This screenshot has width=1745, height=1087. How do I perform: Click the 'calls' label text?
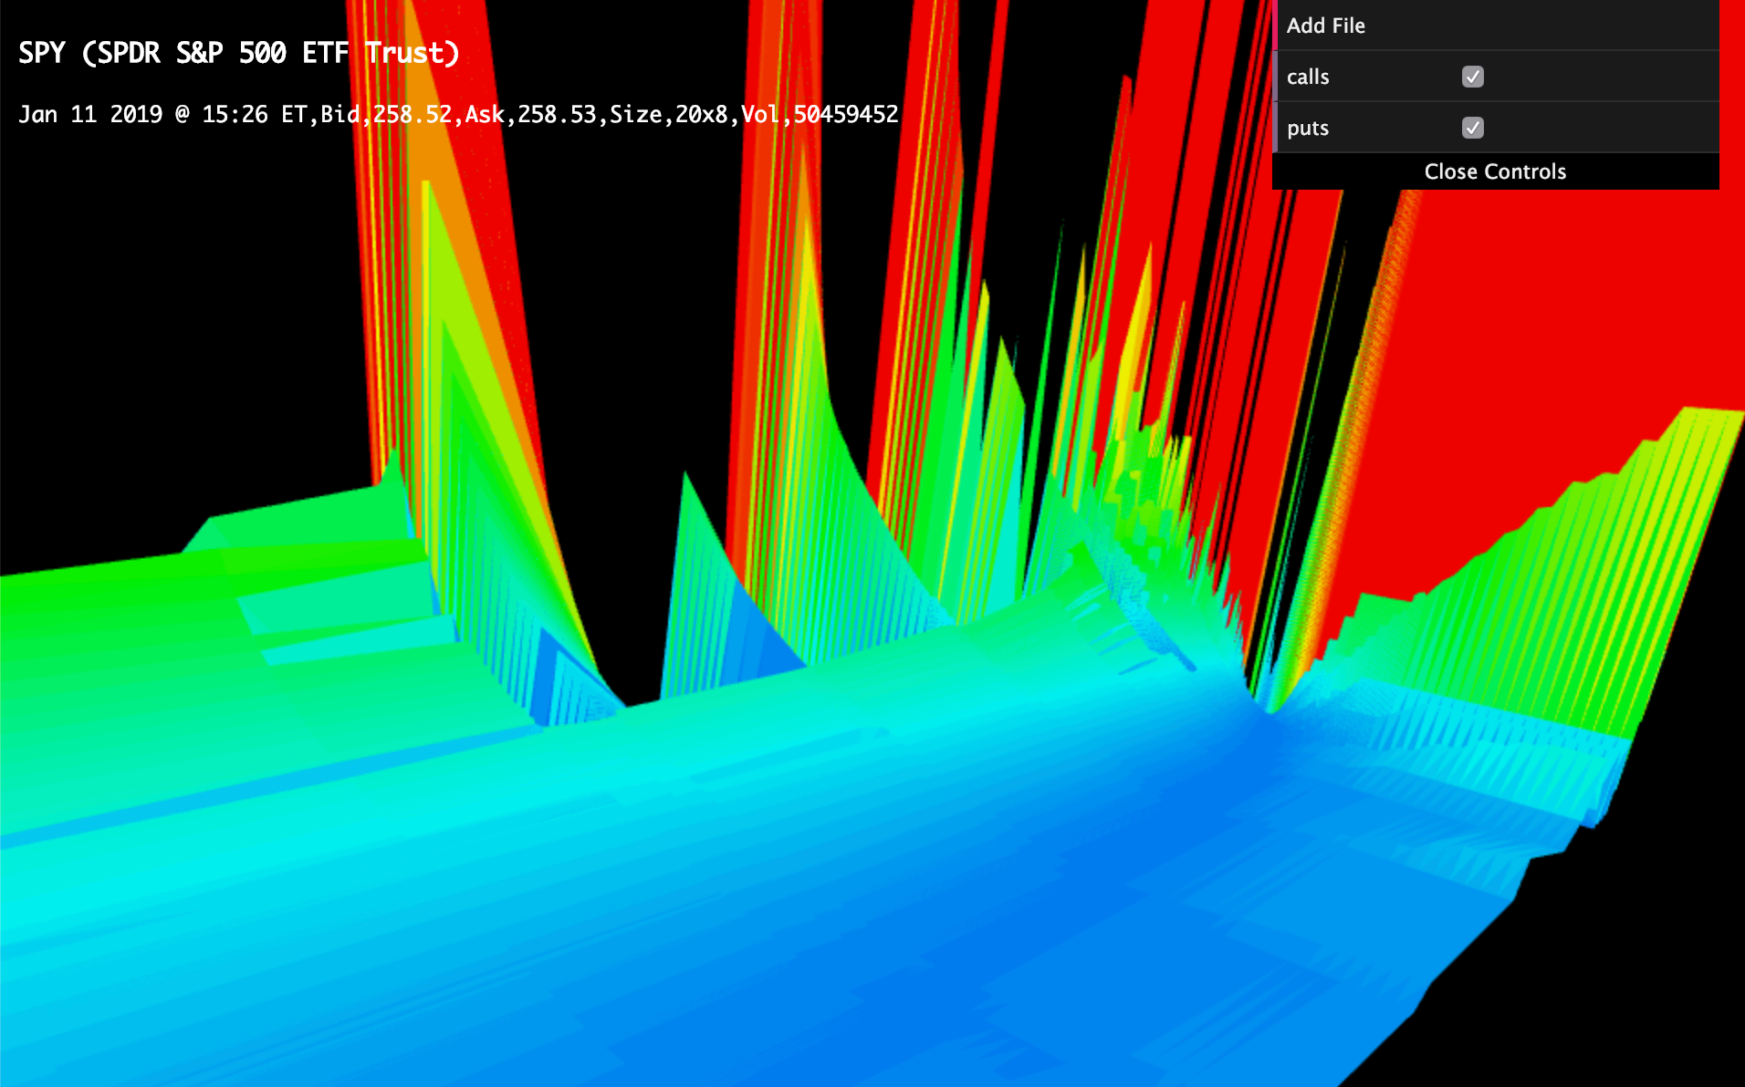tap(1307, 77)
